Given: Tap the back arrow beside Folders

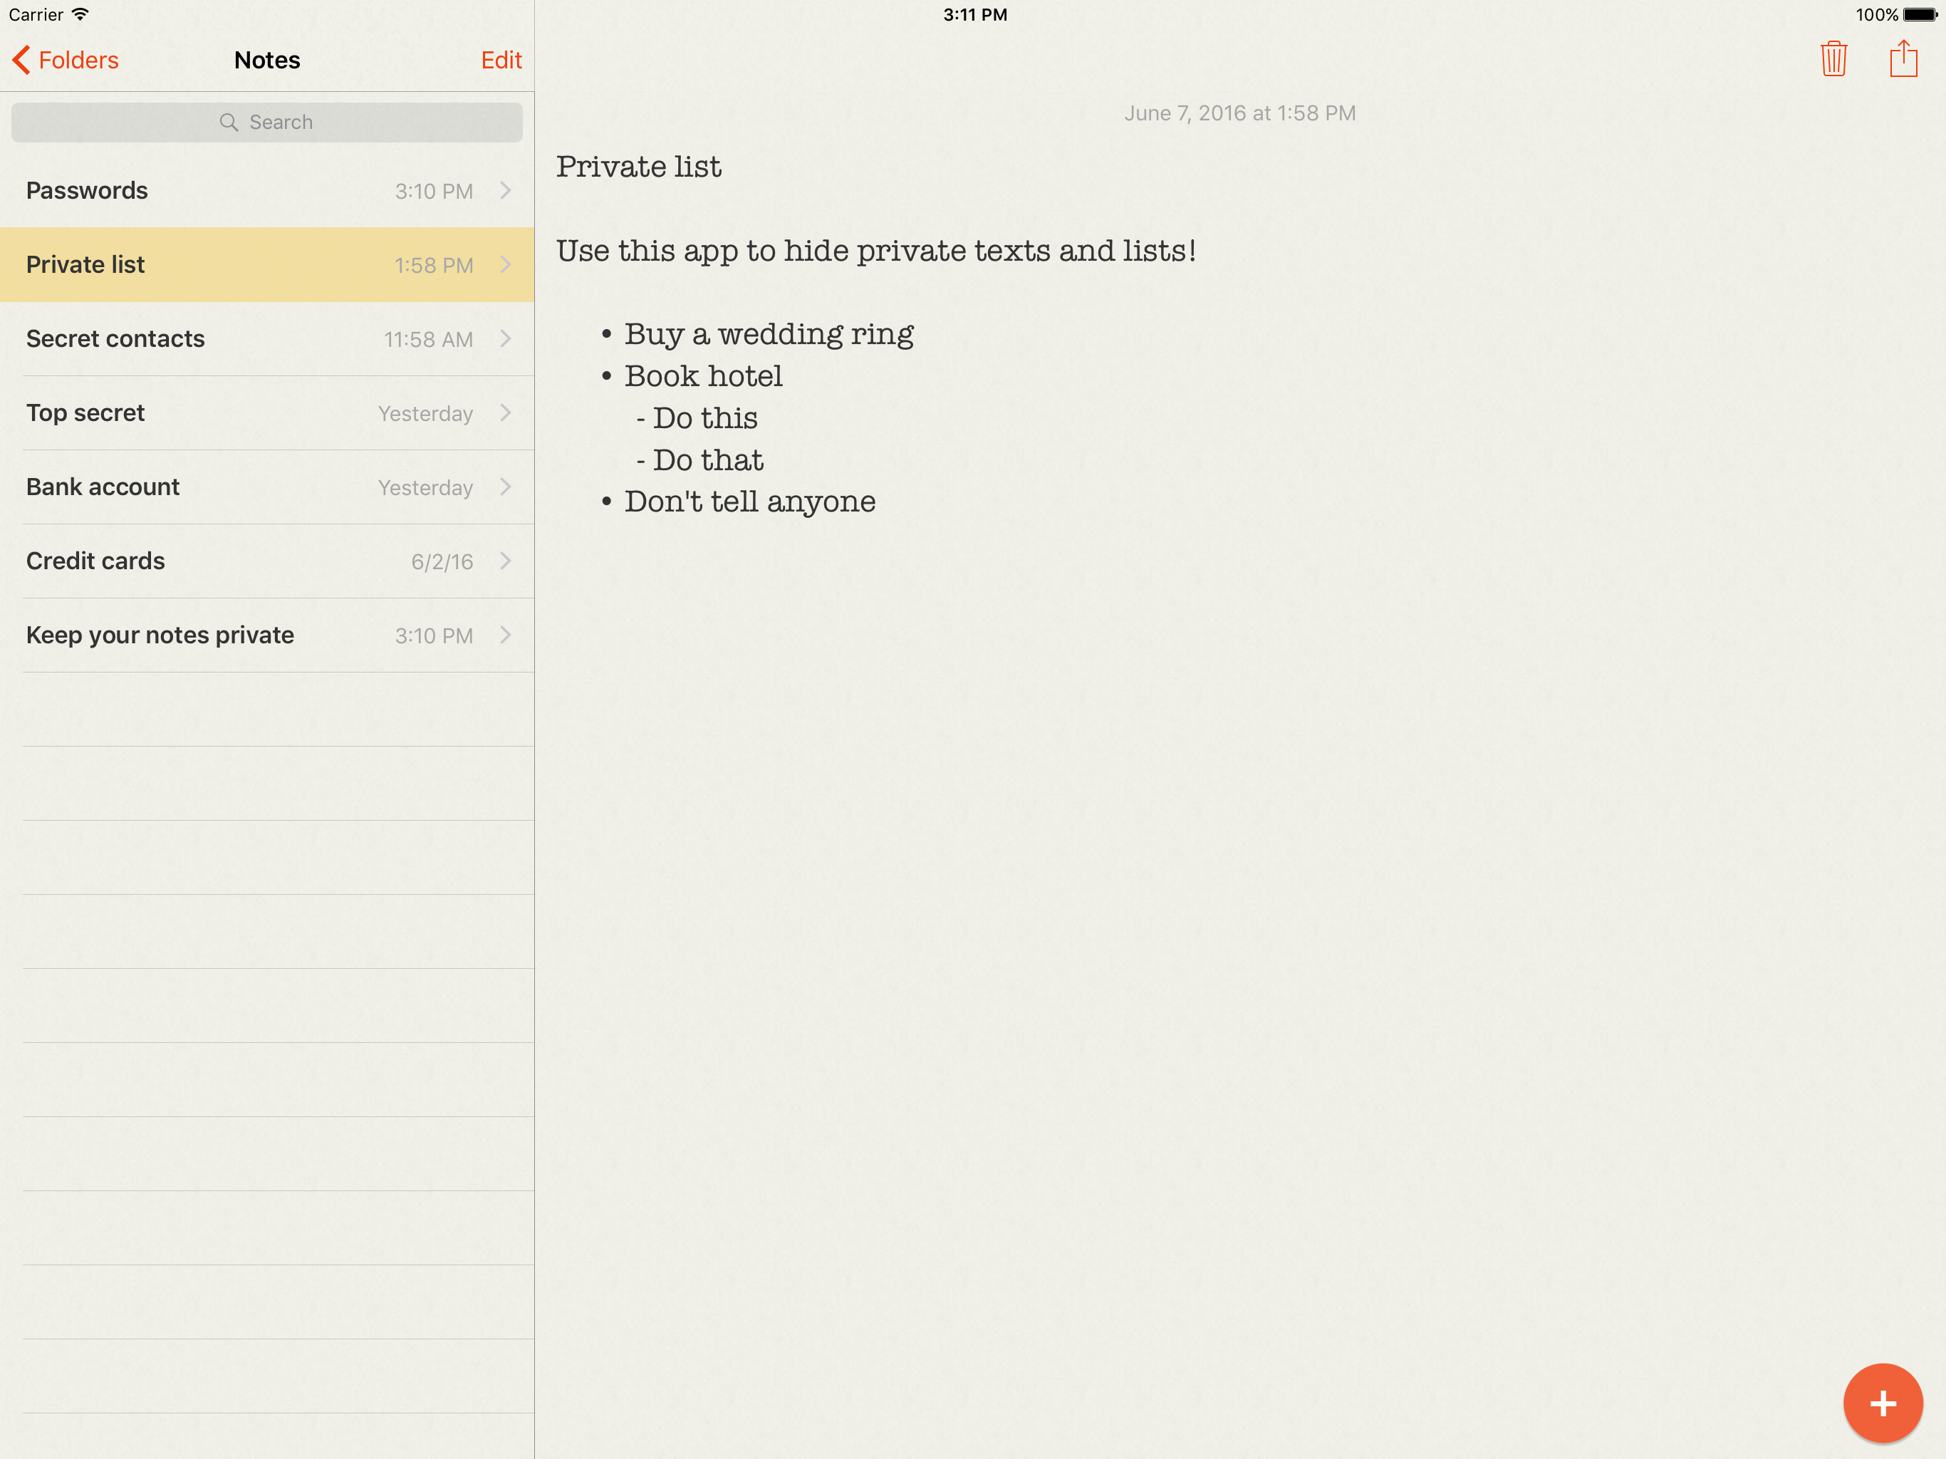Looking at the screenshot, I should 22,60.
